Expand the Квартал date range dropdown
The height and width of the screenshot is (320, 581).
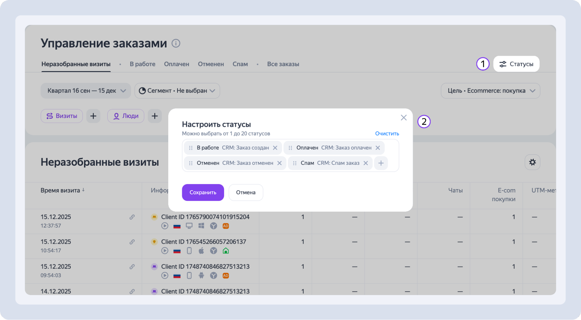coord(85,91)
